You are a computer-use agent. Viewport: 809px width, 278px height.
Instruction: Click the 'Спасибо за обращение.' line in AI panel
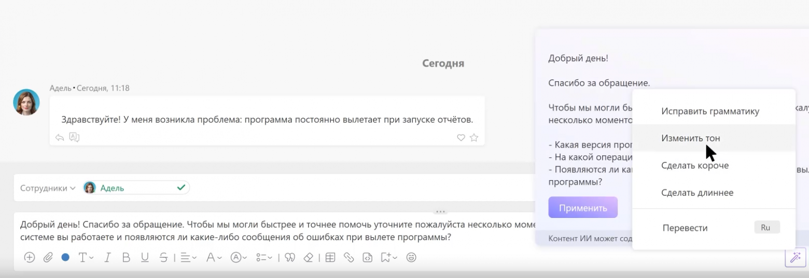599,83
